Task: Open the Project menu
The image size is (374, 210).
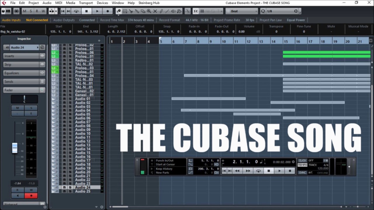Action: tap(33, 3)
